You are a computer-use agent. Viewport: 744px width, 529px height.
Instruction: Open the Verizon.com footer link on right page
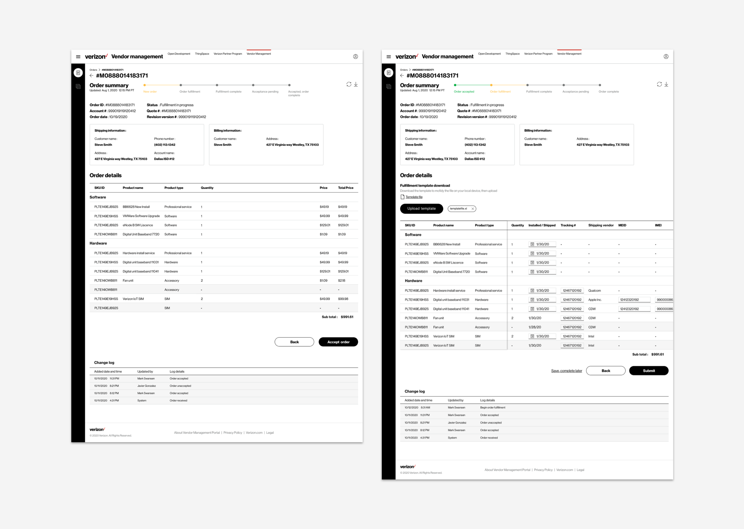point(565,470)
